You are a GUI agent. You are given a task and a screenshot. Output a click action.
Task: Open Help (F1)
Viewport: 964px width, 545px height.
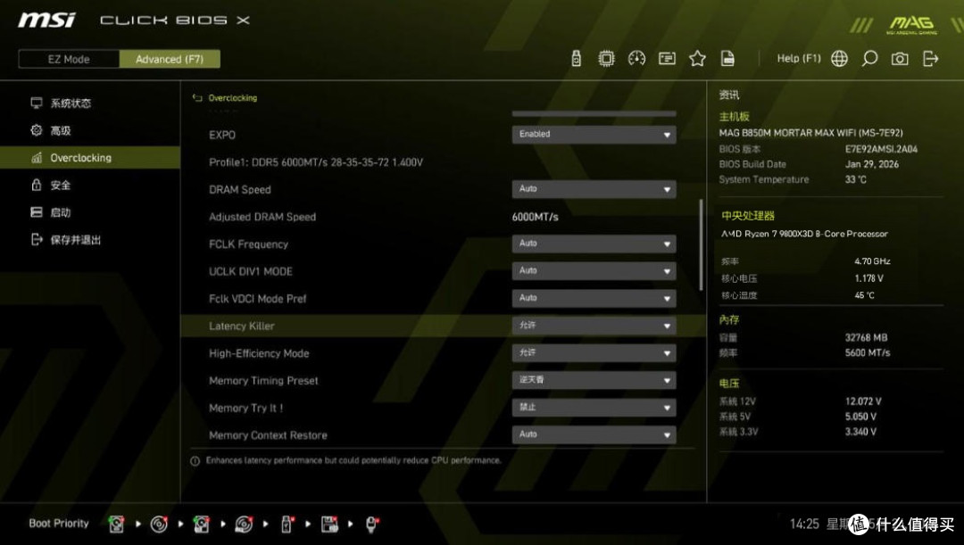click(799, 58)
